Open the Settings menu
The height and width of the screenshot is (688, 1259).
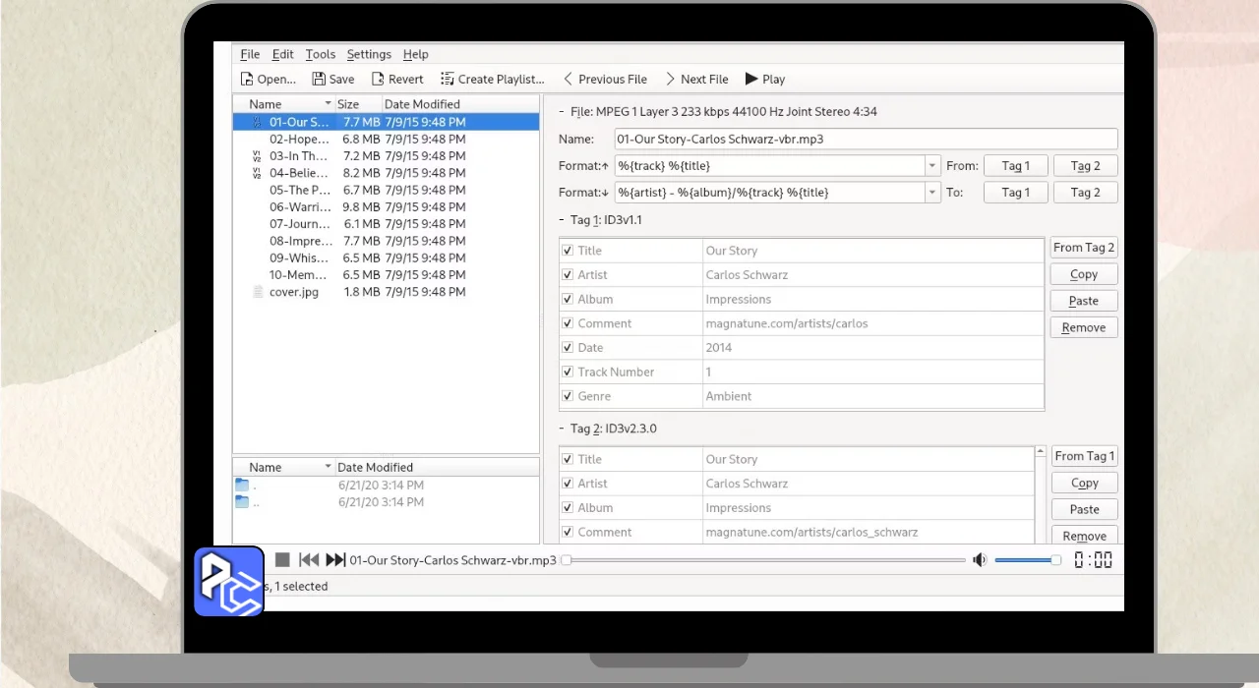point(369,55)
